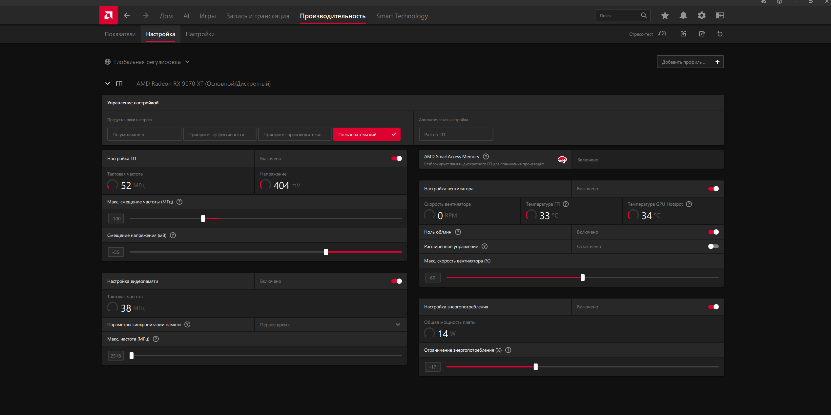Open settings gear icon
This screenshot has width=831, height=415.
[x=701, y=15]
